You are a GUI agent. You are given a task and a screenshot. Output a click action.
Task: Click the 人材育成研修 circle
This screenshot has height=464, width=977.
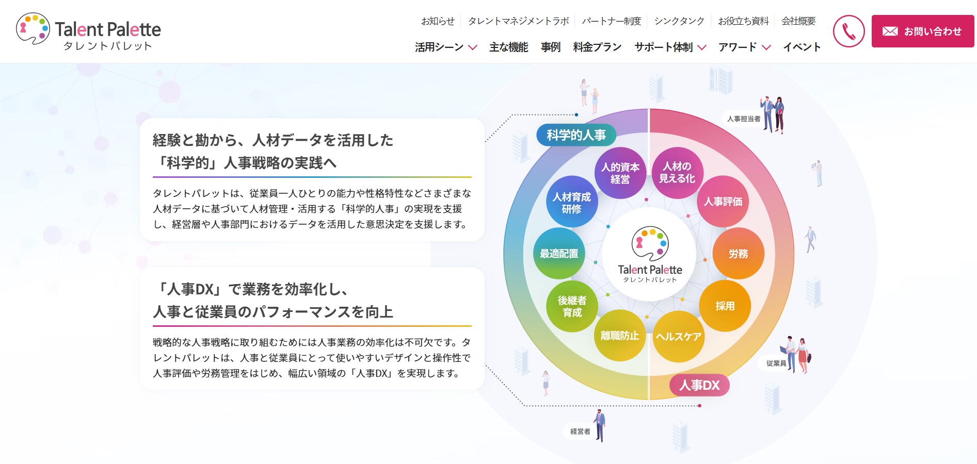(572, 202)
